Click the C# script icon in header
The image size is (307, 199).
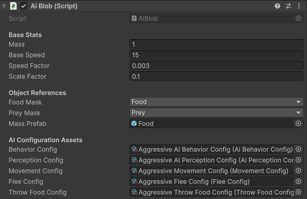pos(13,6)
